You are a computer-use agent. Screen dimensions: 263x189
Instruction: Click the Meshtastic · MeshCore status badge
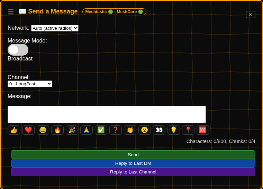(x=115, y=12)
